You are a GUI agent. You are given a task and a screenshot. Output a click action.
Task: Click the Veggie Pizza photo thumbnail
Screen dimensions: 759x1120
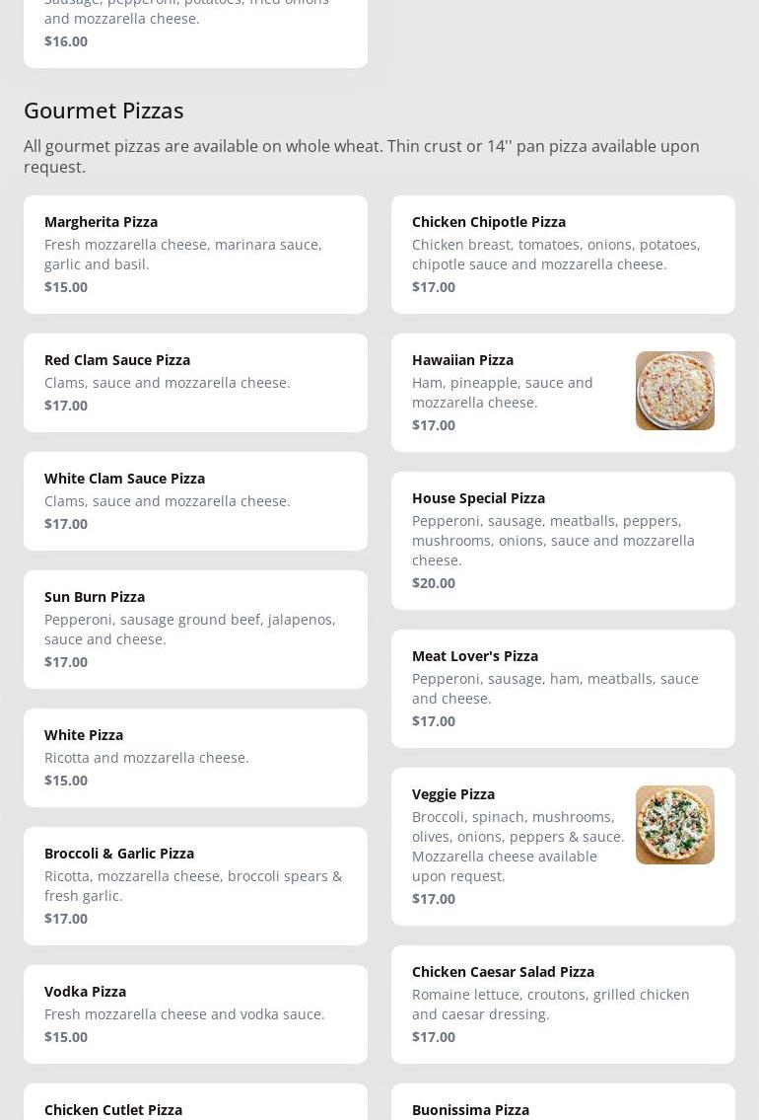(674, 825)
